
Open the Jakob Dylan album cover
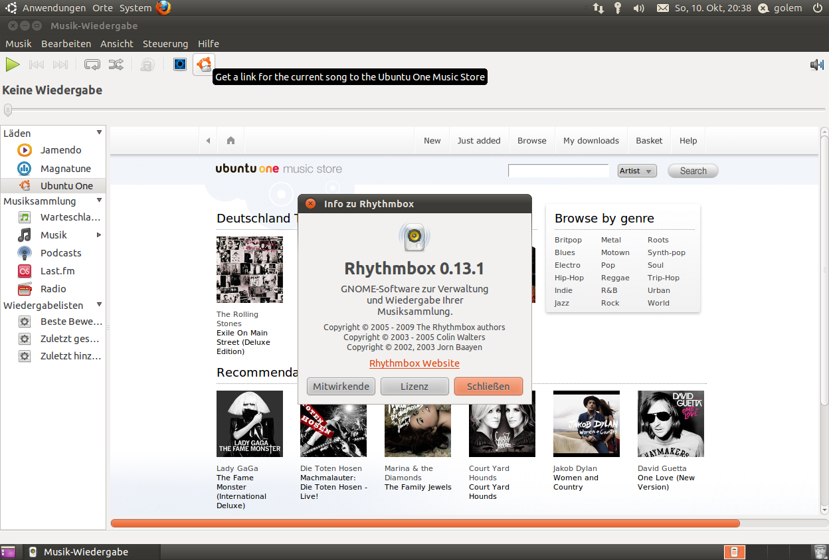[x=587, y=424]
